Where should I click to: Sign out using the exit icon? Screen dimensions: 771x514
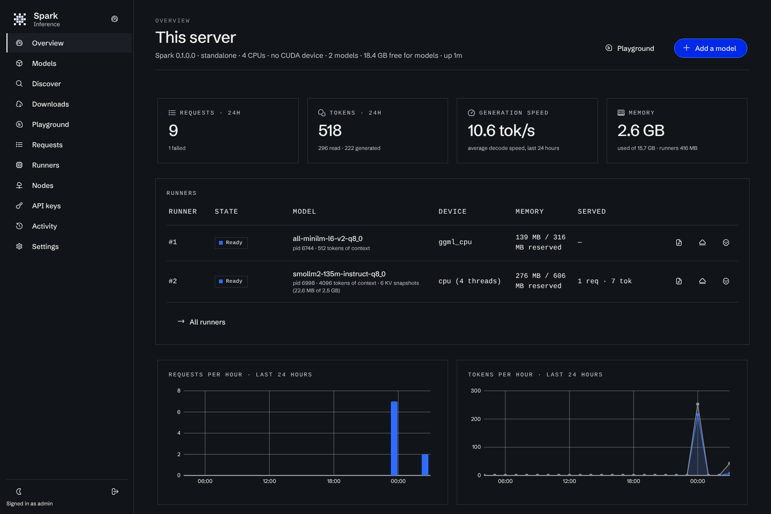coord(115,492)
